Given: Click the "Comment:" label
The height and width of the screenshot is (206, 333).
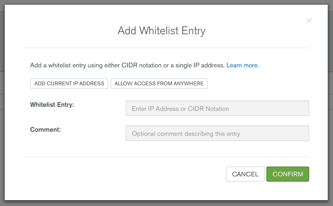Looking at the screenshot, I should 45,130.
